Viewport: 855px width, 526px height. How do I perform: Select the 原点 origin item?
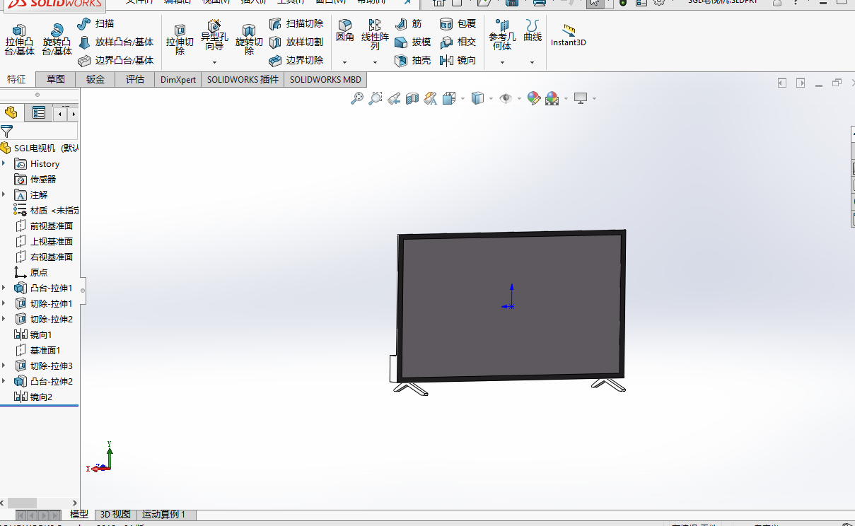click(31, 272)
